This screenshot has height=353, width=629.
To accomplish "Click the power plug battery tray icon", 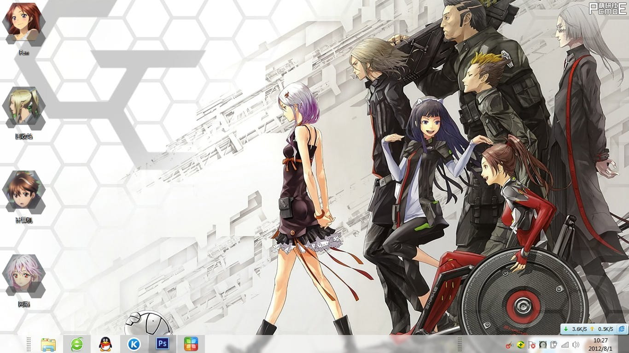I will 554,345.
